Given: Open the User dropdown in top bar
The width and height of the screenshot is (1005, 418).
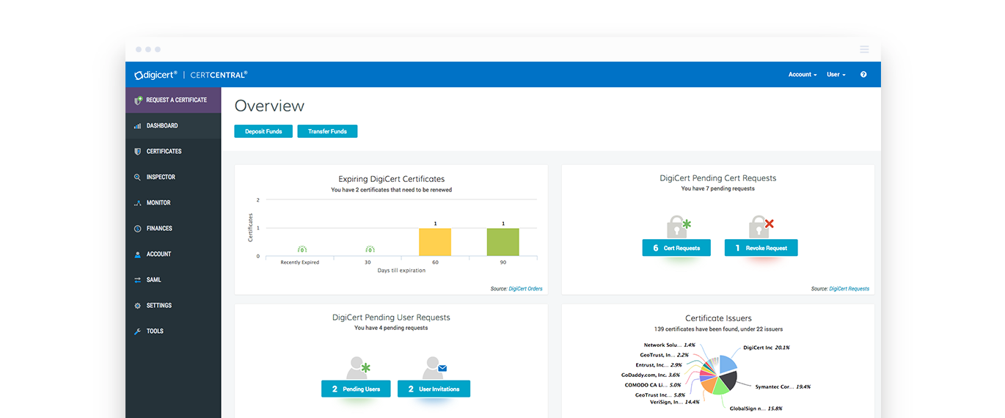Looking at the screenshot, I should [x=836, y=74].
